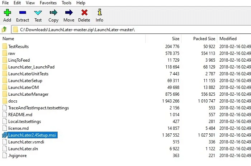
Task: Select the LaunchLater.sln file name
Action: (x=23, y=149)
